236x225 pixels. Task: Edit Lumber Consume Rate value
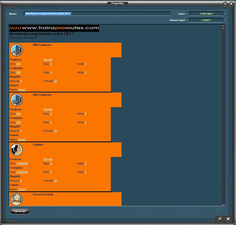point(51,172)
